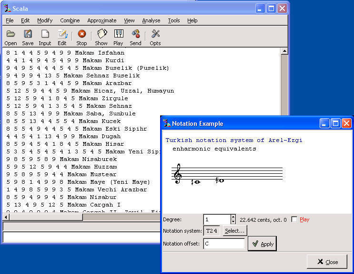Click the Input toolbar icon
The image size is (354, 274).
coord(45,37)
